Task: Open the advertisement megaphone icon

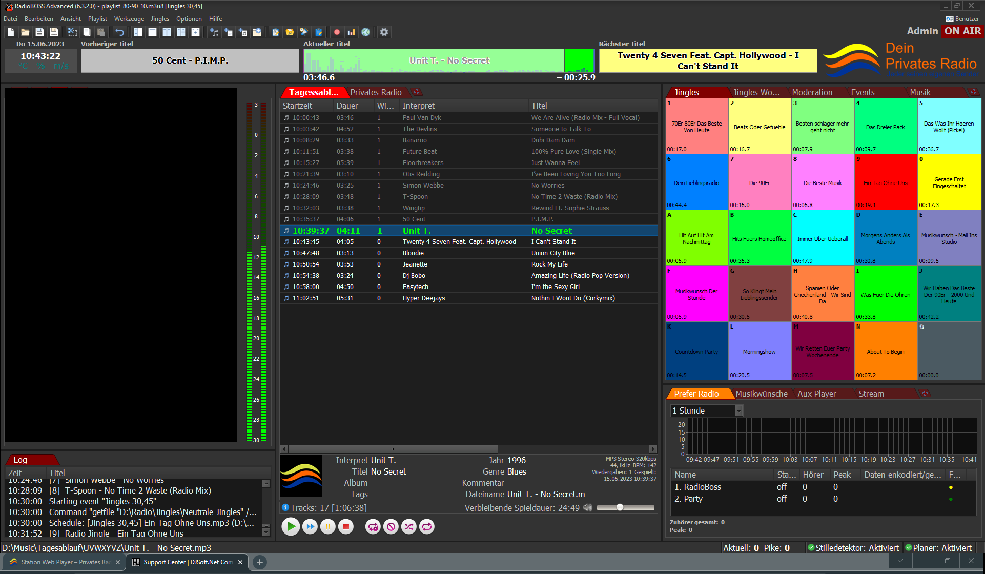Action: (x=304, y=32)
